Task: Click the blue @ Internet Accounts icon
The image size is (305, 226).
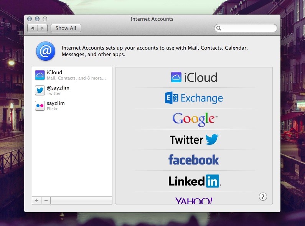Action: 46,51
